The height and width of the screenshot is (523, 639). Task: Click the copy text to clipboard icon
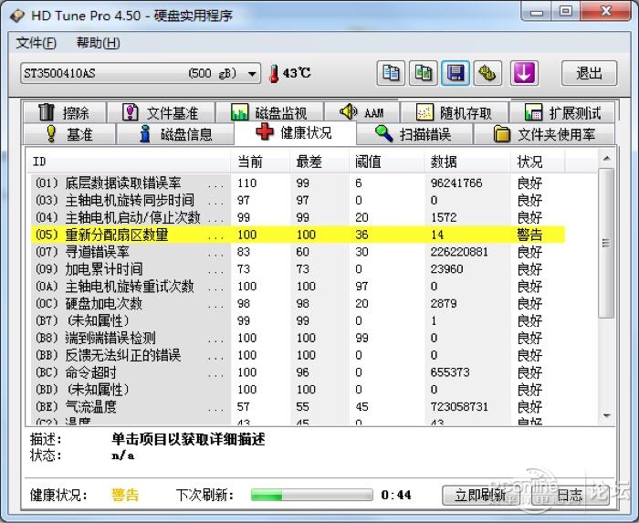(x=391, y=73)
